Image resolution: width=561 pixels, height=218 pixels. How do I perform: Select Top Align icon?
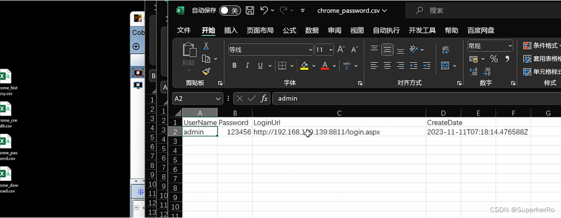pos(374,49)
